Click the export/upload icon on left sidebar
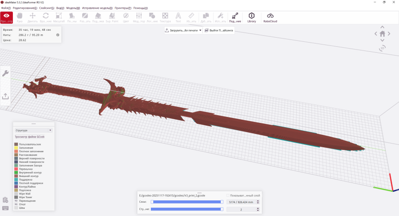 click(6, 96)
